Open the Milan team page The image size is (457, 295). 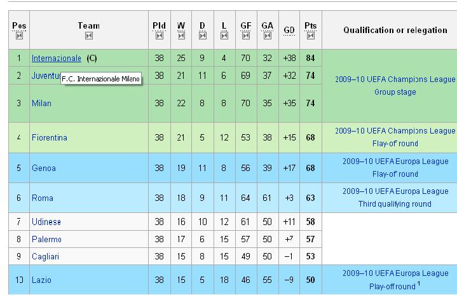point(41,103)
